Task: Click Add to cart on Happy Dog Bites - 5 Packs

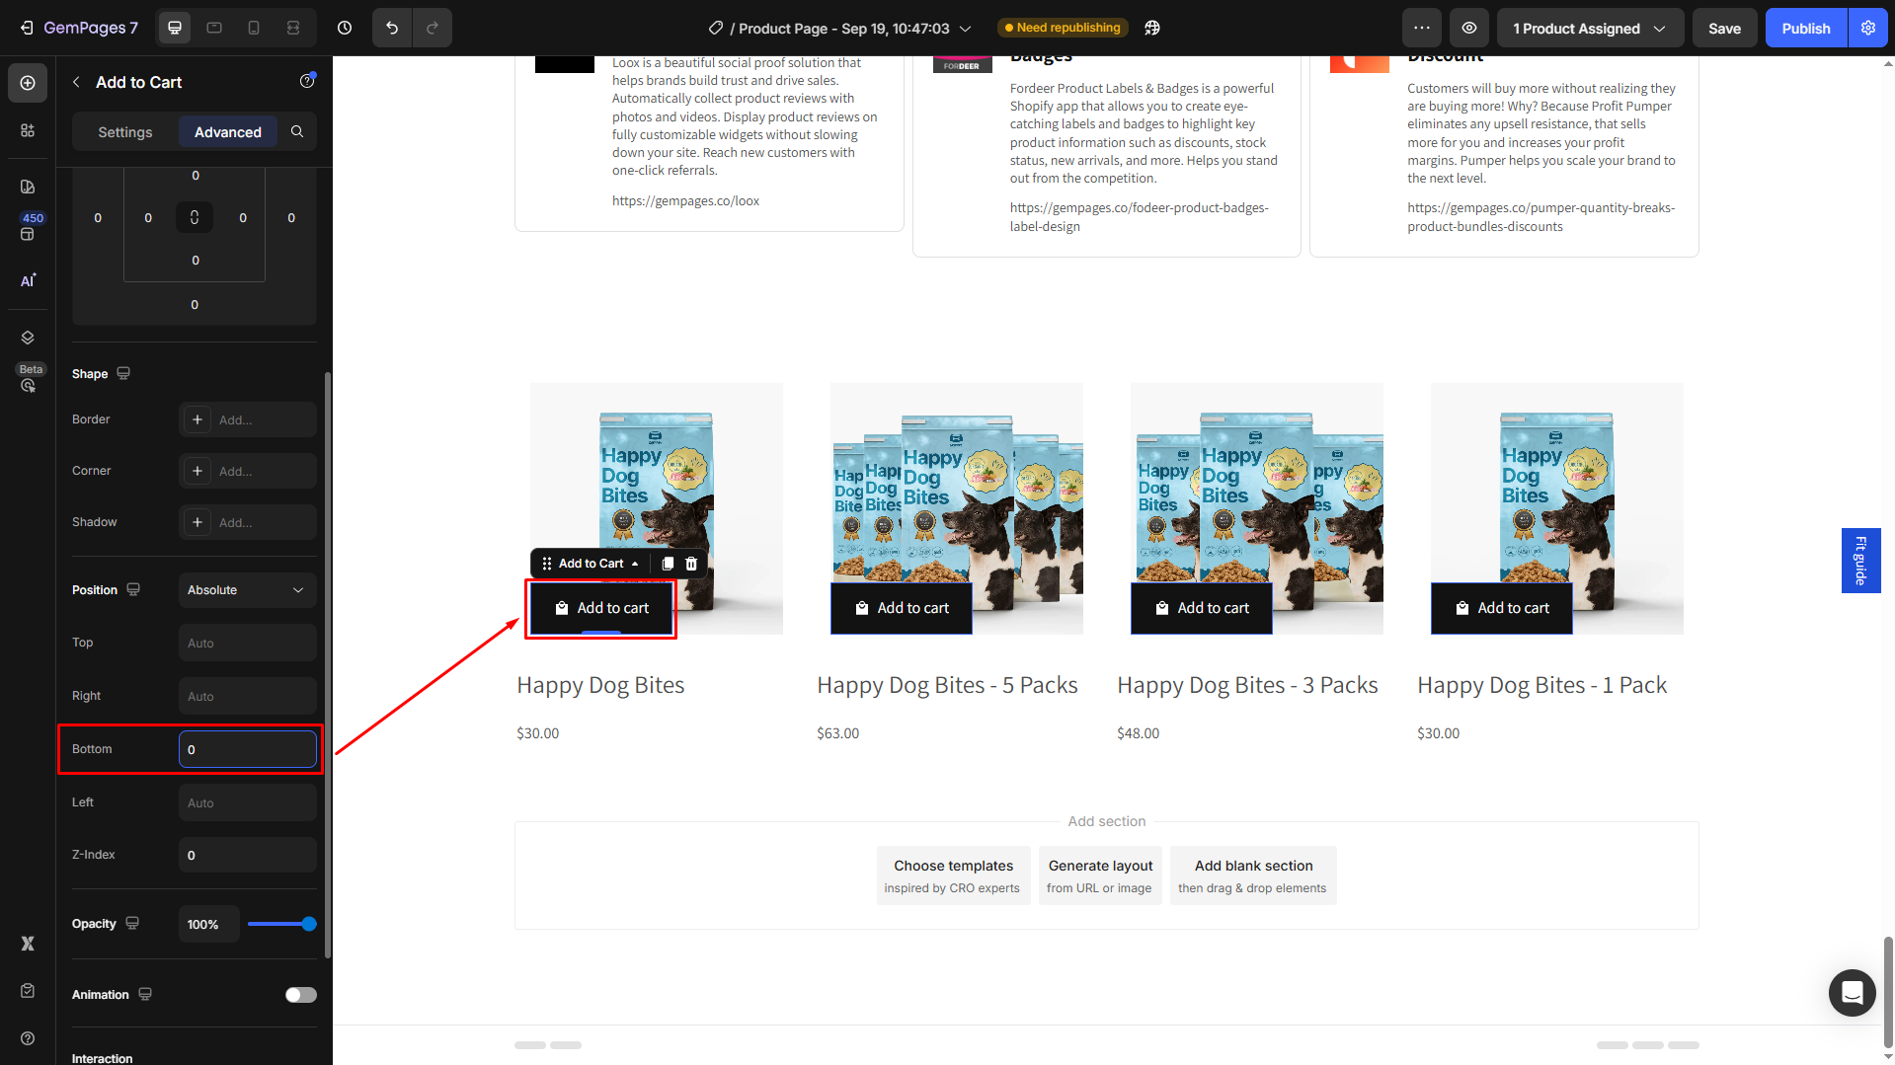Action: [x=902, y=608]
